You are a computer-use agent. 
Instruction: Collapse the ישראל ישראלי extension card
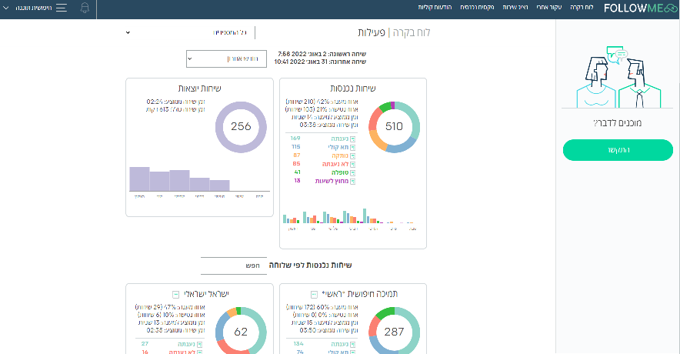[x=175, y=295]
